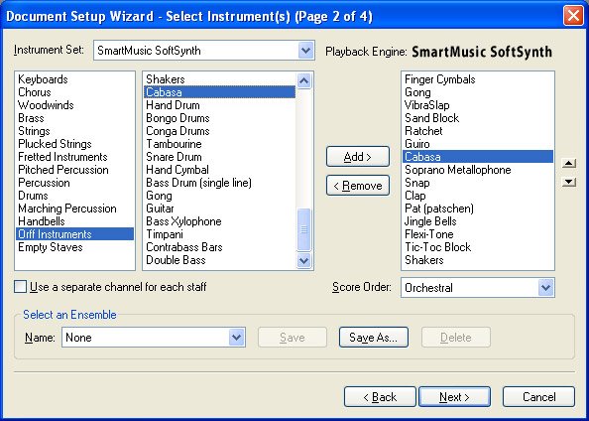Select Snap in the added list
This screenshot has height=421, width=589.
478,183
